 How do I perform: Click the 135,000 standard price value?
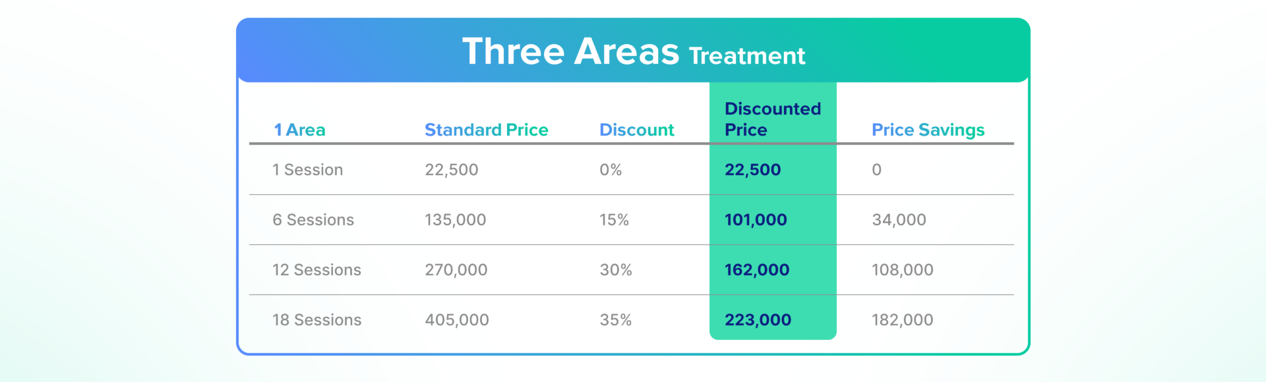pyautogui.click(x=455, y=220)
